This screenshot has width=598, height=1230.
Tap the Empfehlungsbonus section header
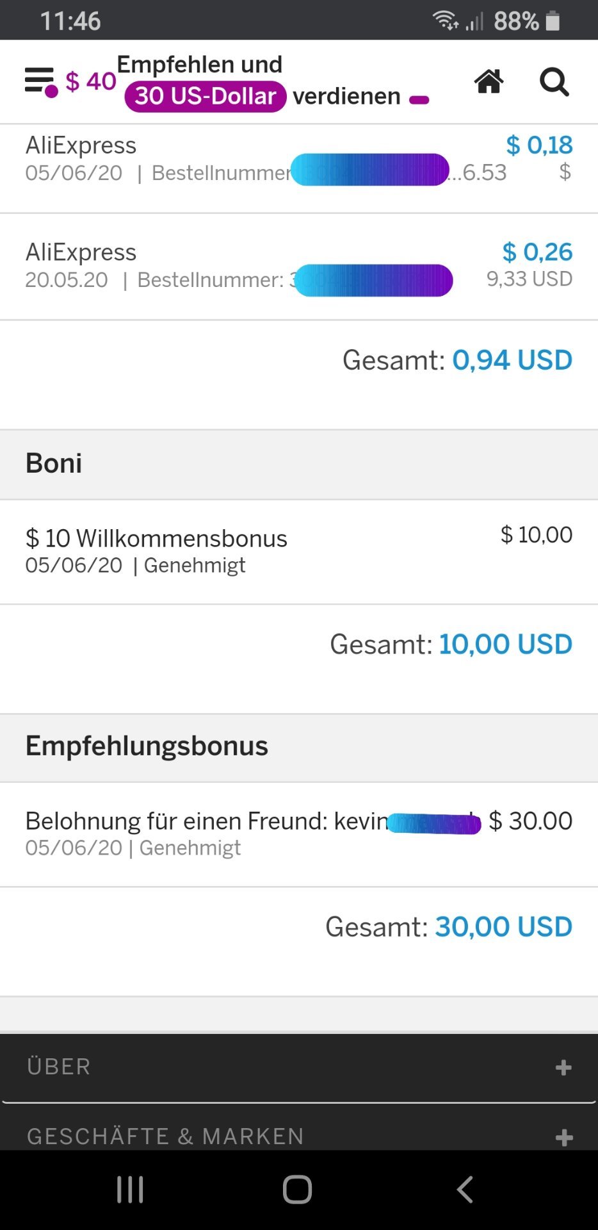[x=299, y=747]
